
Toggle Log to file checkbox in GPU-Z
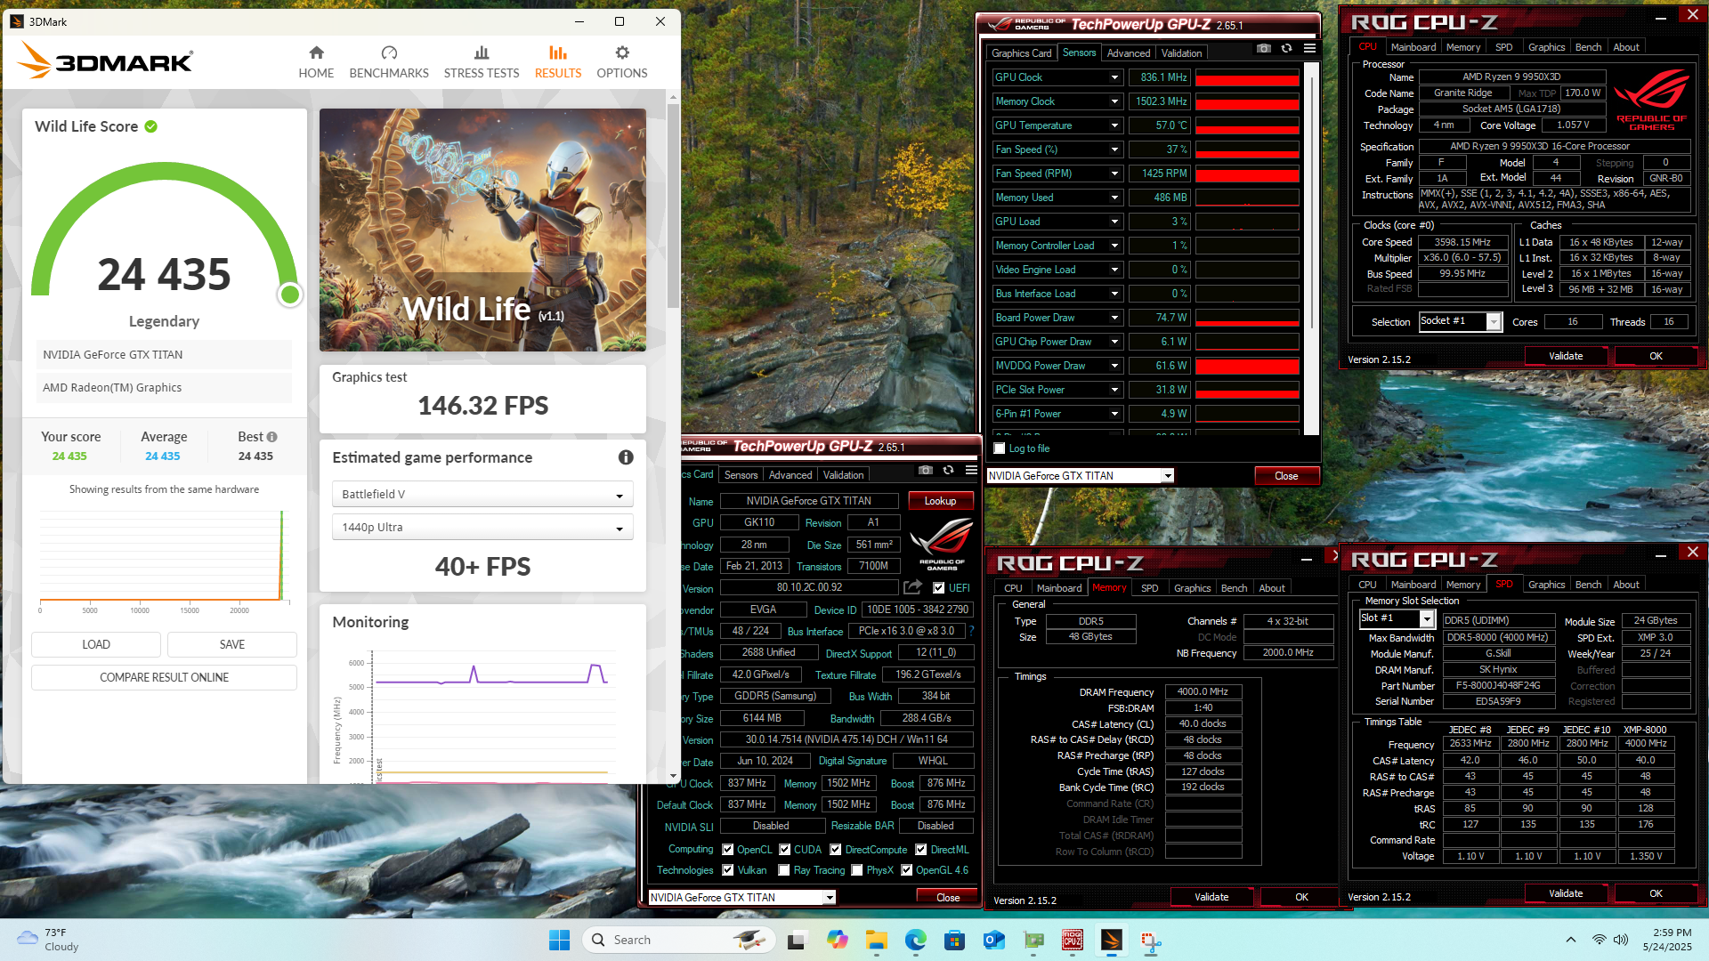click(1000, 448)
